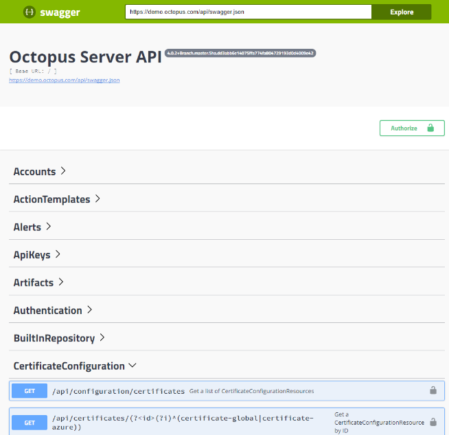Open the Accounts tag heading

tap(34, 172)
